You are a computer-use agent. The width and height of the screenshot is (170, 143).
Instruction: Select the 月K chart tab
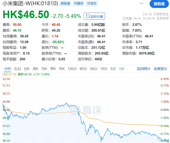point(44,69)
